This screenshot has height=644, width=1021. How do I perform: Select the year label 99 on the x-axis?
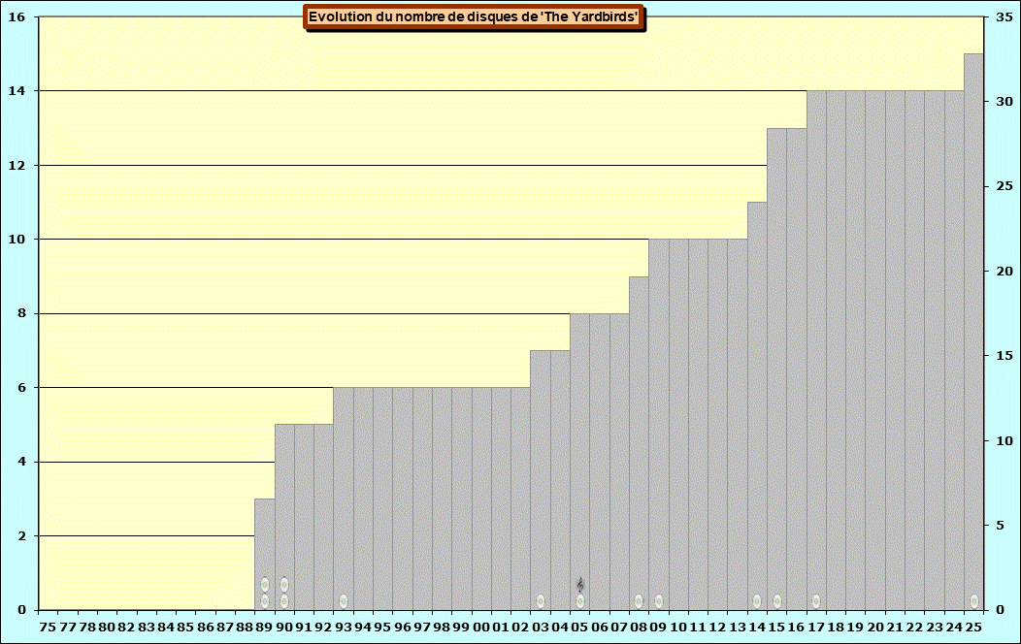coord(462,628)
